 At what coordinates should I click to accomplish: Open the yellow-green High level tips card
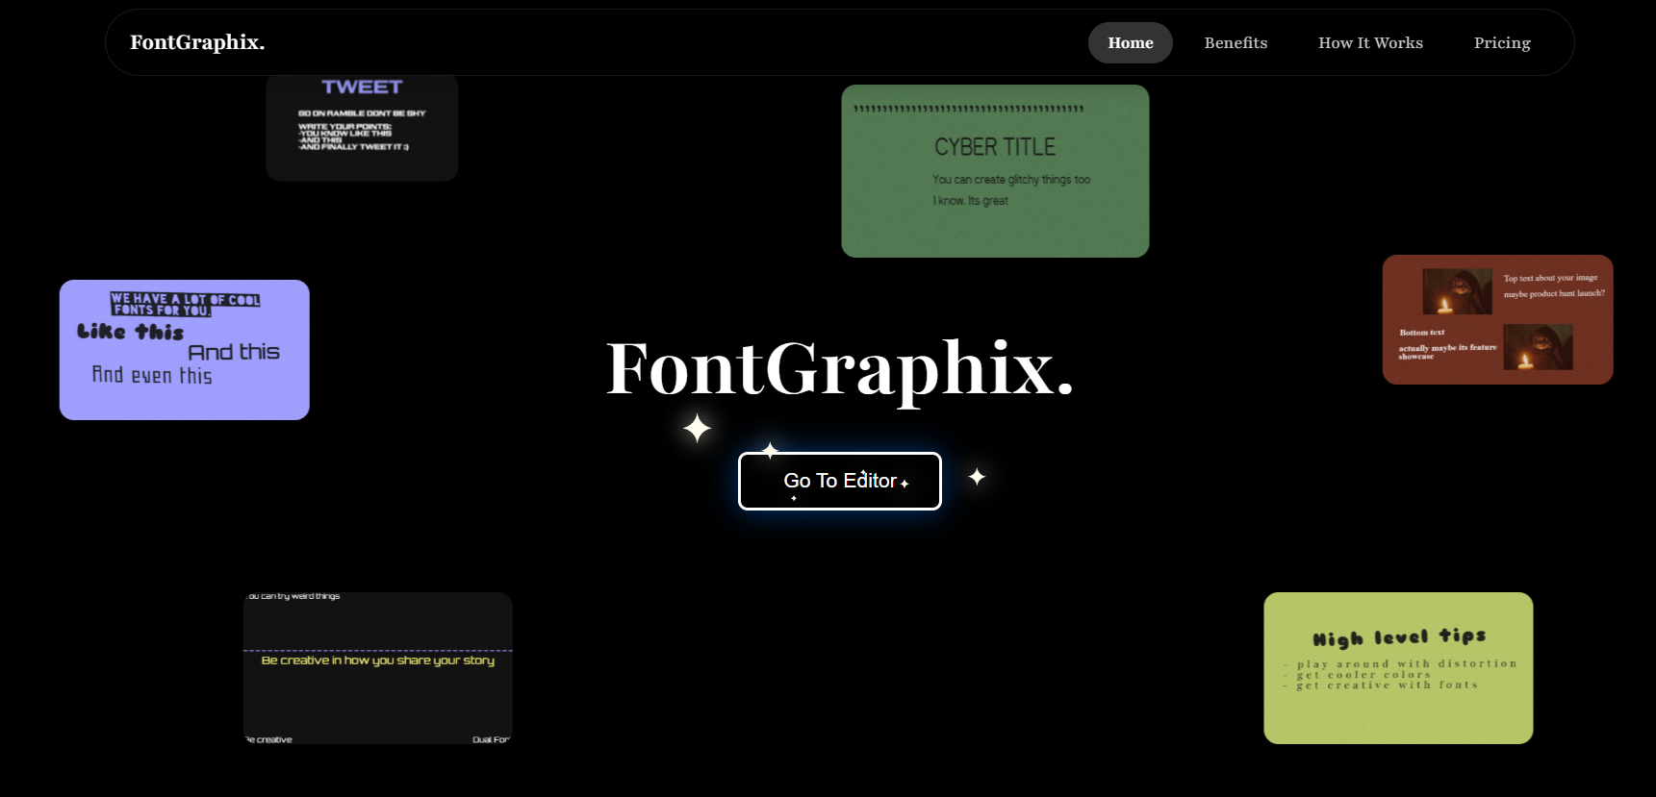1397,667
